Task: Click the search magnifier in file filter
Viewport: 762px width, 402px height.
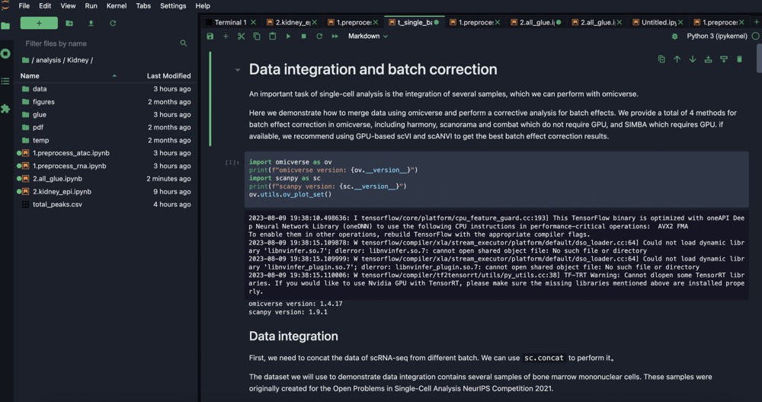Action: pos(184,43)
